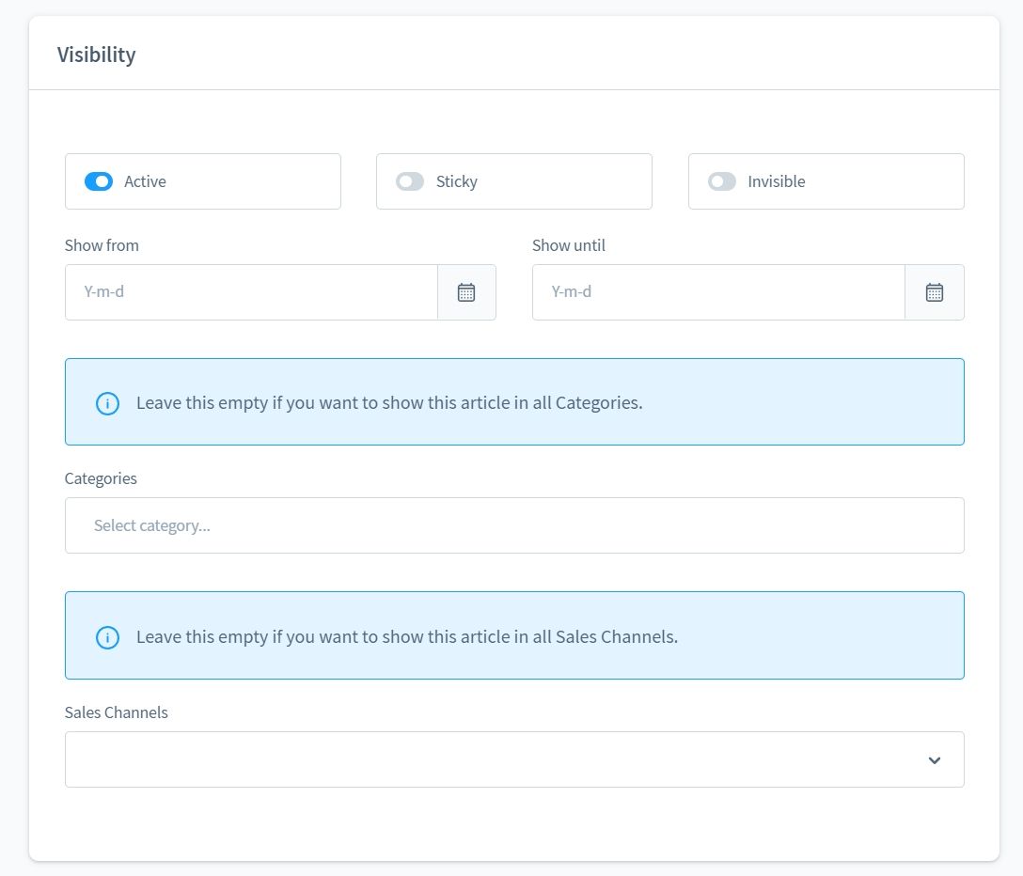This screenshot has width=1023, height=876.
Task: Turn on the Invisible toggle switch
Action: 722,181
